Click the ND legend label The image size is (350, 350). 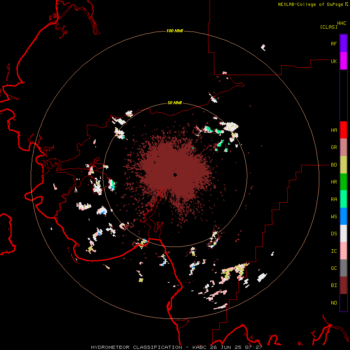pyautogui.click(x=334, y=303)
